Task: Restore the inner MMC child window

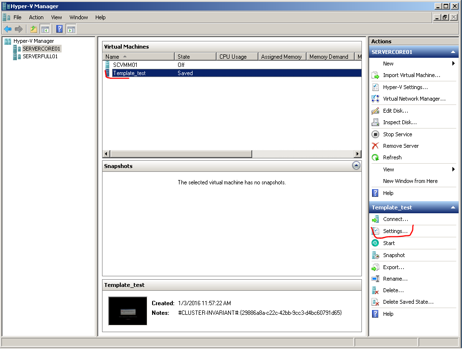Action: (x=445, y=17)
